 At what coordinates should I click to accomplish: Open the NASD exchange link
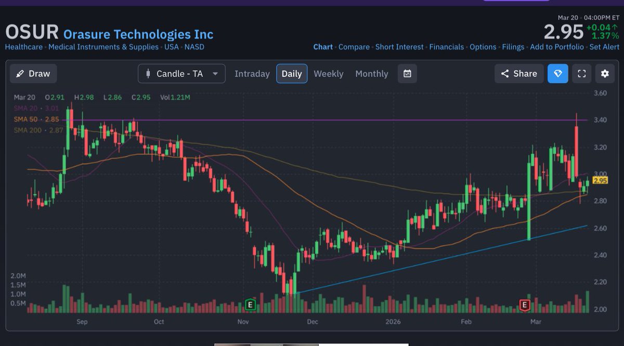tap(194, 47)
